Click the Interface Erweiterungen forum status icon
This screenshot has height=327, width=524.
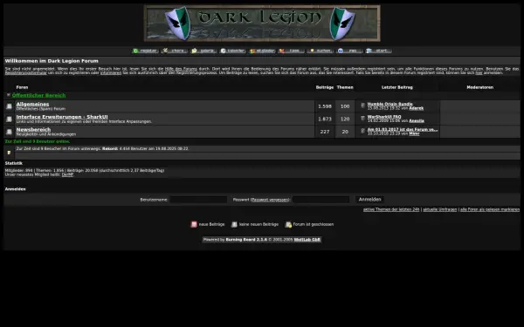(x=9, y=119)
